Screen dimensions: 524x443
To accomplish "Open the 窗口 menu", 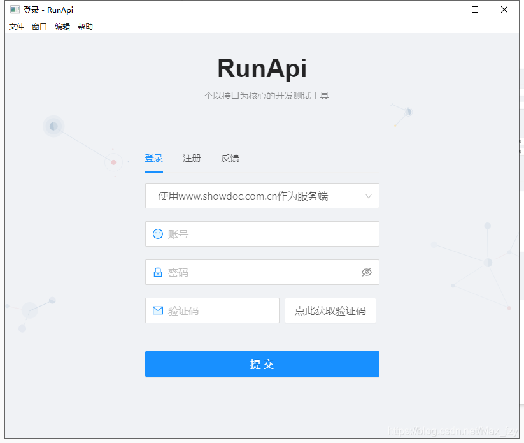I will point(39,26).
